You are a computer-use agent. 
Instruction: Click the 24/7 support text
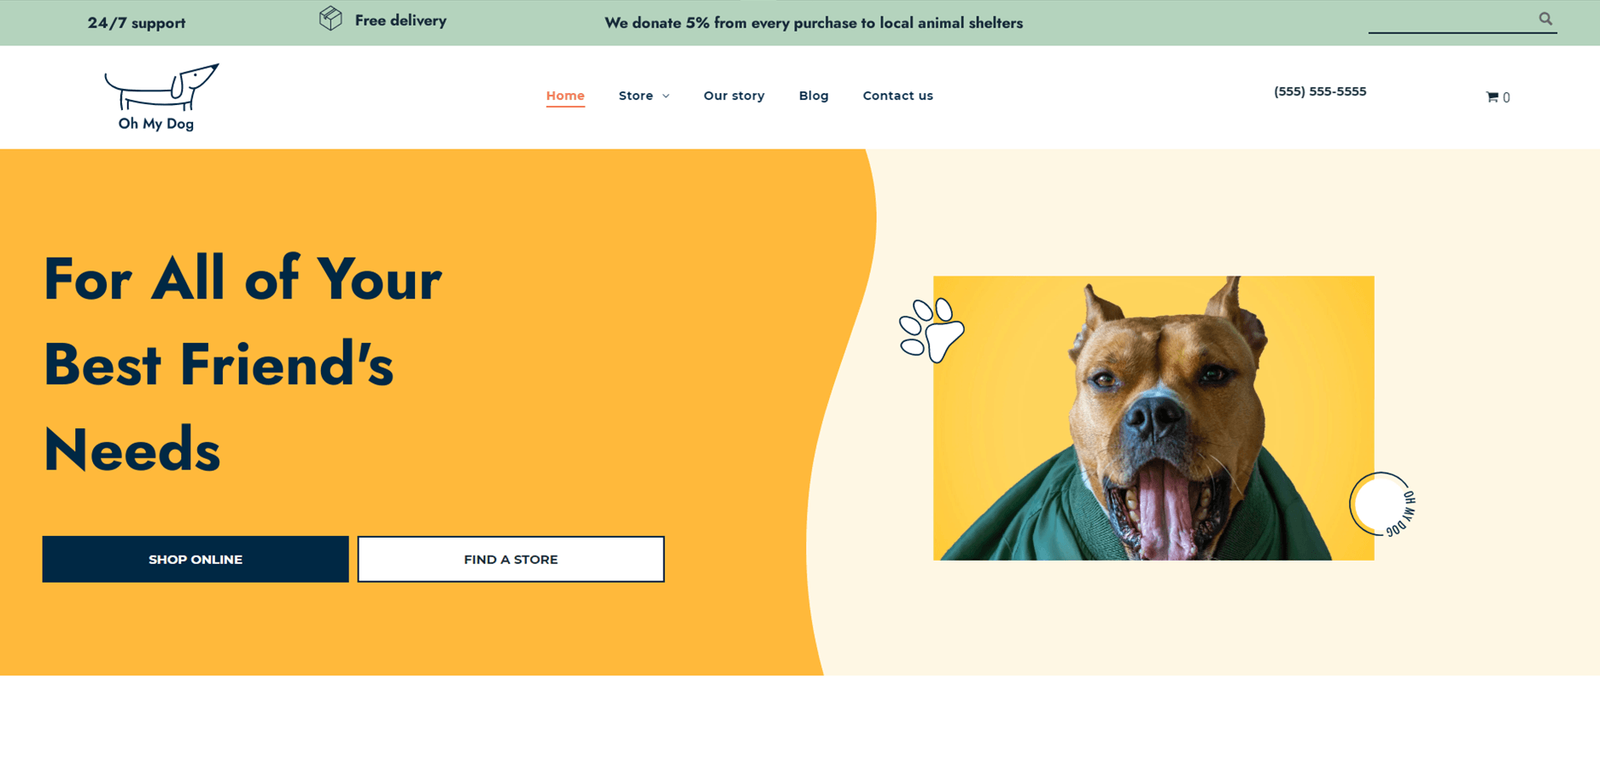(x=137, y=23)
